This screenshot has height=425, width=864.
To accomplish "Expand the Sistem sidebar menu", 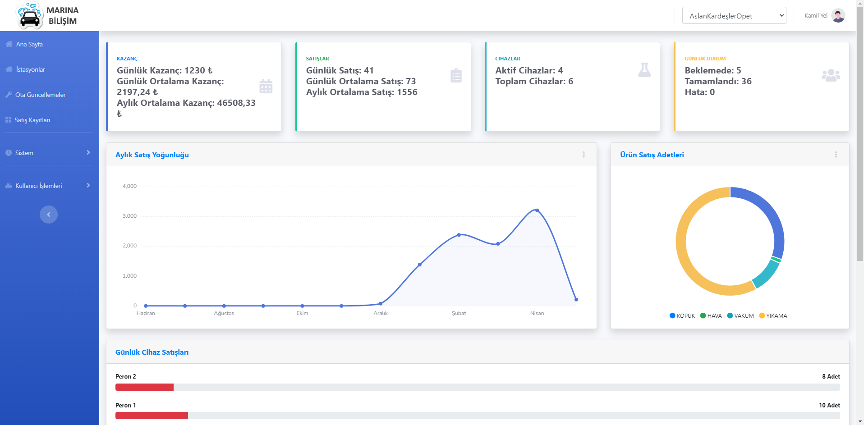I will 48,153.
